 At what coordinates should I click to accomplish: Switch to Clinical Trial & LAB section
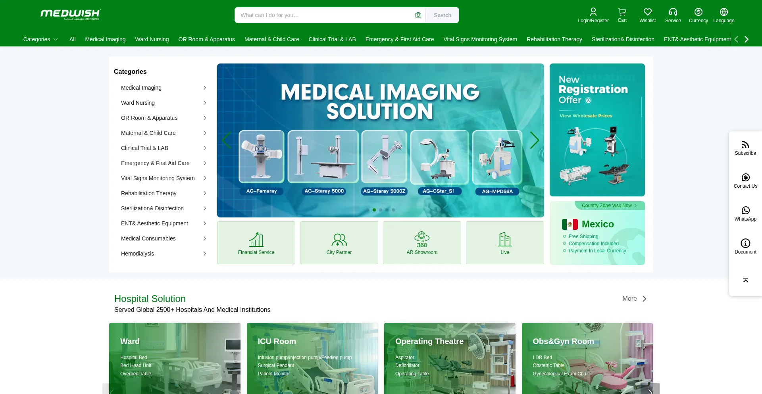click(x=332, y=39)
